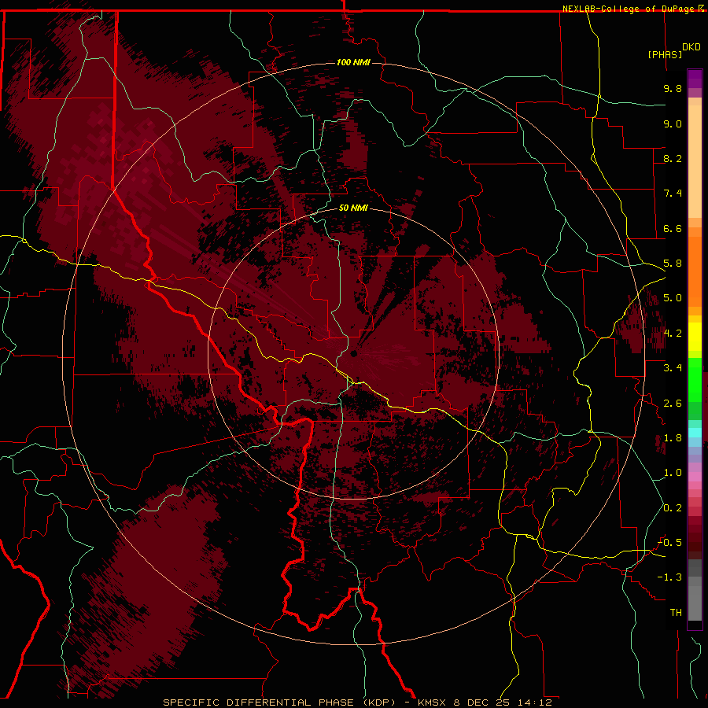
Task: Pick the orange band on the color scale
Action: (x=695, y=271)
